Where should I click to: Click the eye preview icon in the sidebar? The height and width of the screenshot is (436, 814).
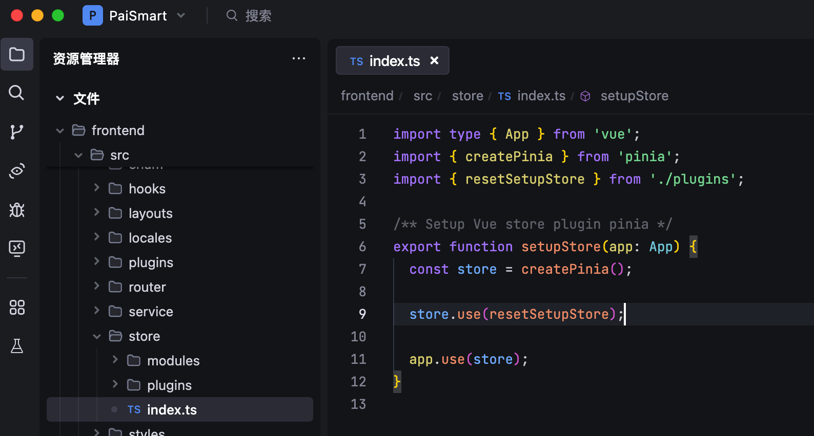[x=17, y=171]
